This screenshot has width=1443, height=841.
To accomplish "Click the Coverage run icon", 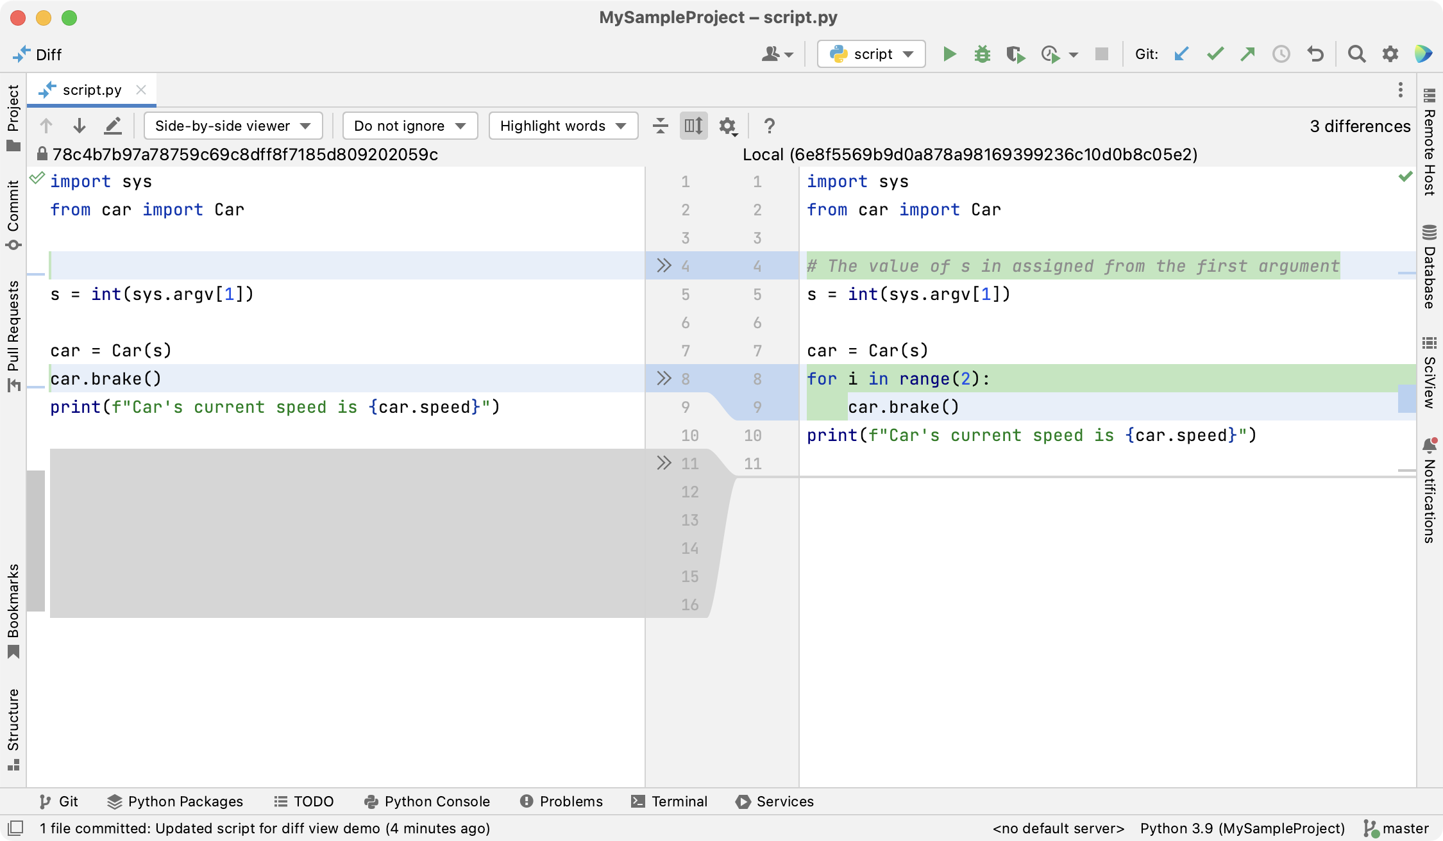I will tap(1015, 55).
